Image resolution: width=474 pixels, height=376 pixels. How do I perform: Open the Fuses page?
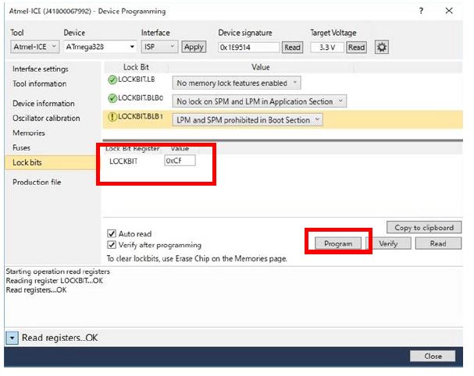point(22,147)
